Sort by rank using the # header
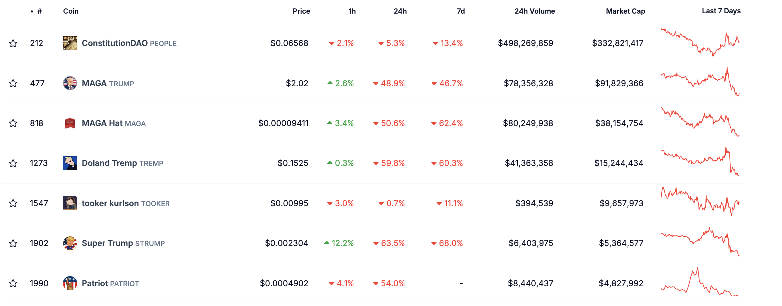The width and height of the screenshot is (782, 306). tap(39, 11)
